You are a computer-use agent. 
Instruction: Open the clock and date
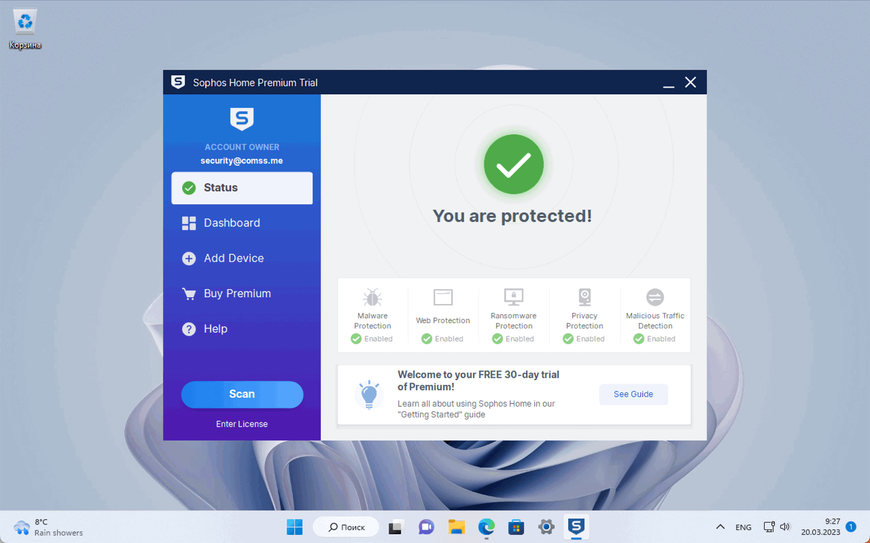821,527
